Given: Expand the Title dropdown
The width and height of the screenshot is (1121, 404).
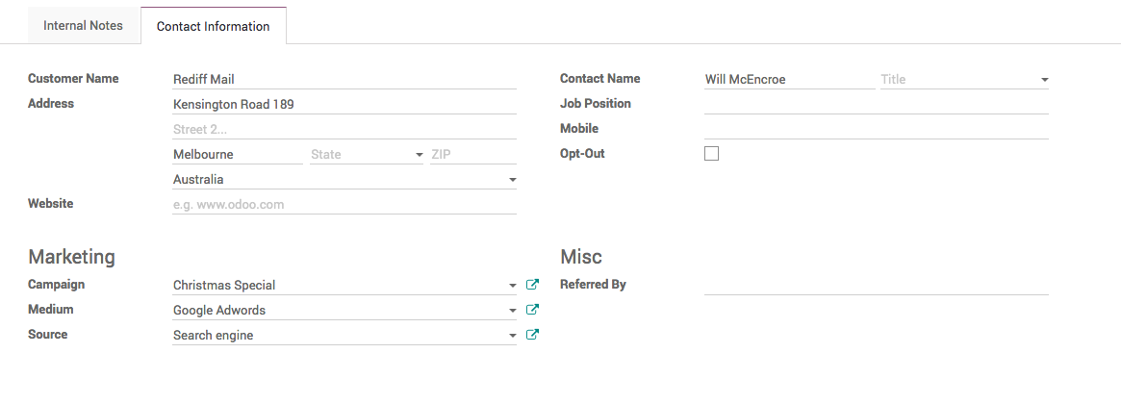Looking at the screenshot, I should (1044, 80).
